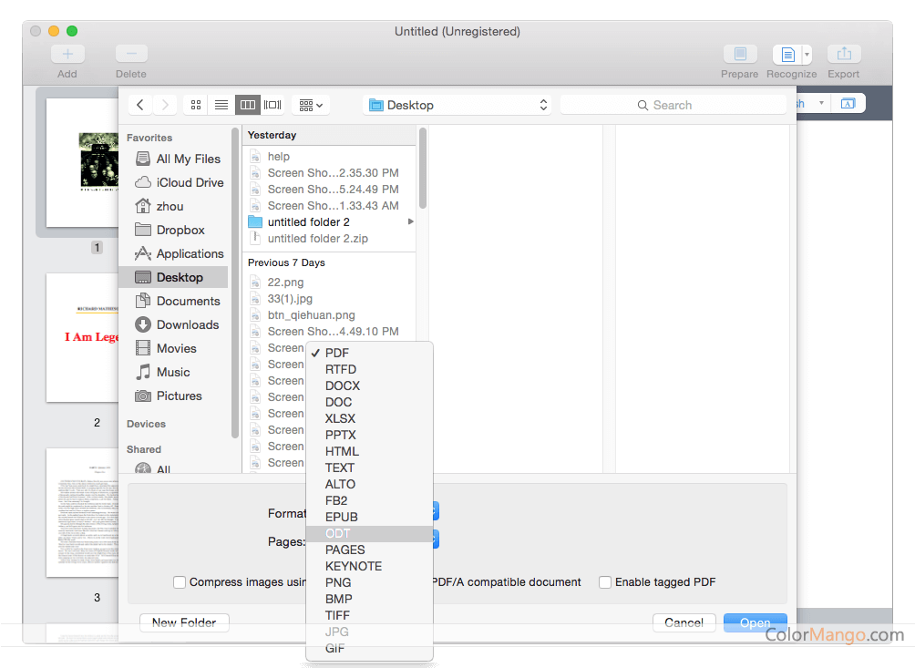Expand untitled folder 2 disclosure arrow

410,222
